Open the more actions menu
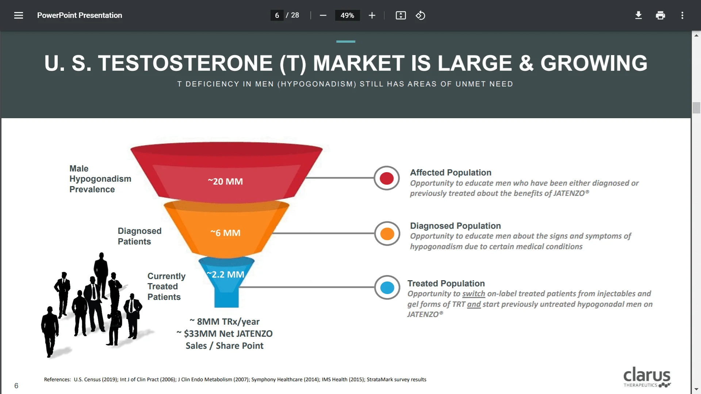The image size is (701, 394). [682, 15]
